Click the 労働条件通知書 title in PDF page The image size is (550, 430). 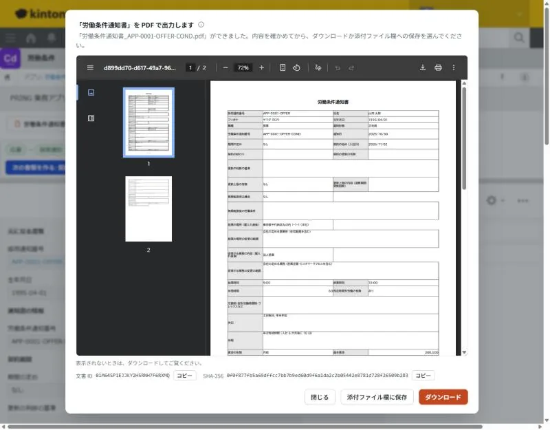[x=333, y=102]
